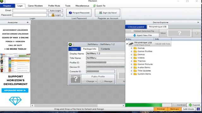Image resolution: width=202 pixels, height=113 pixels.
Task: Click the lock icon on the Login button
Action: coord(53,15)
